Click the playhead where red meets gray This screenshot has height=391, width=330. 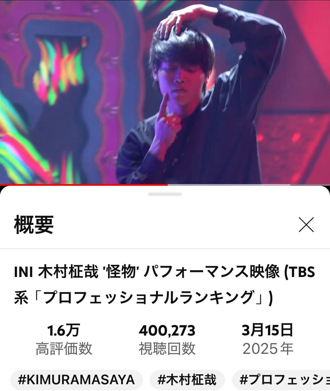(168, 185)
